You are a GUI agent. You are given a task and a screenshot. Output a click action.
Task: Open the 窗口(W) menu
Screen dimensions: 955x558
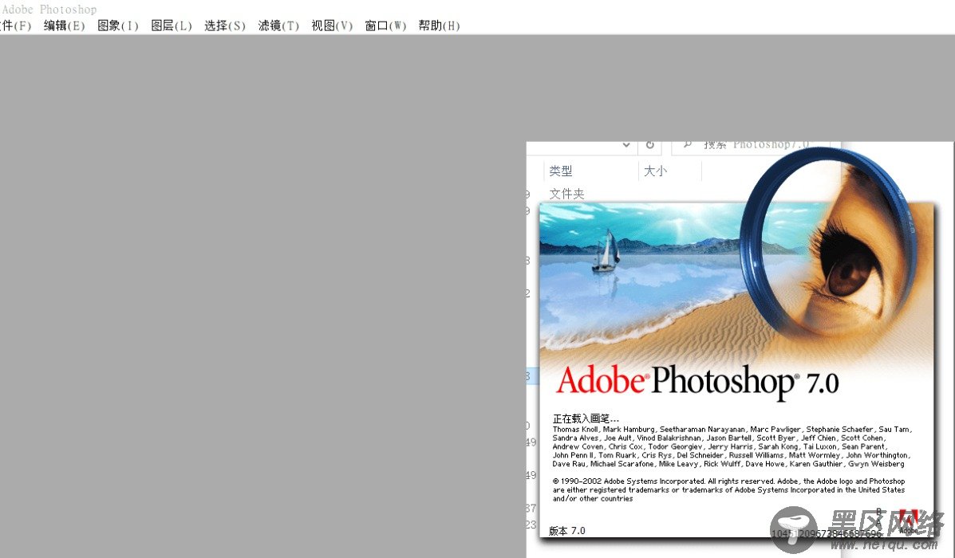click(x=385, y=26)
